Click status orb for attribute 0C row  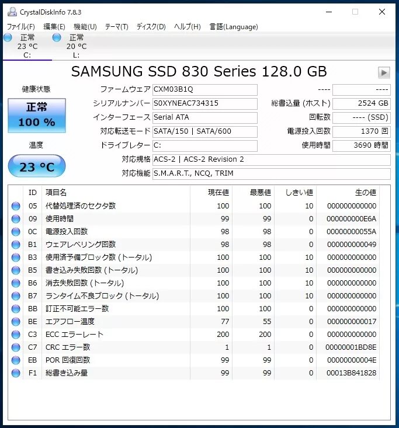(16, 232)
